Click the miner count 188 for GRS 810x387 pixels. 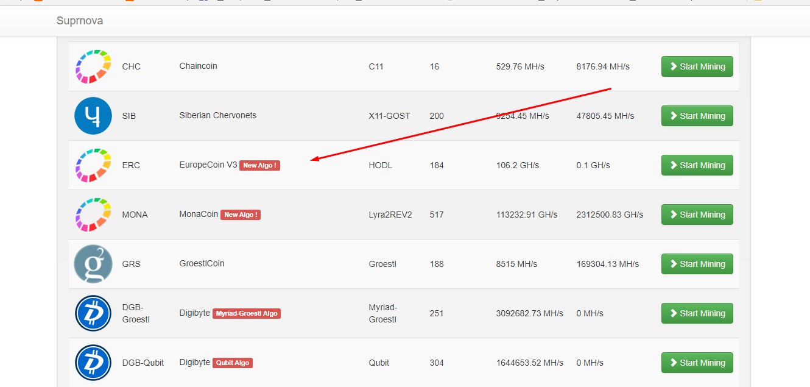(437, 264)
